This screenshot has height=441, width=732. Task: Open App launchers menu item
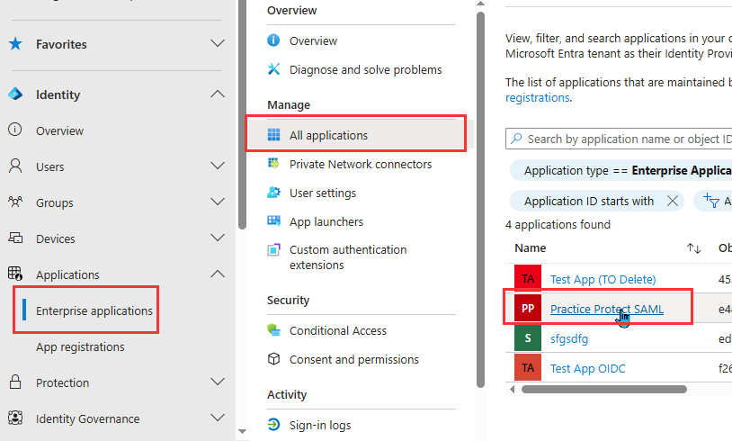(326, 221)
